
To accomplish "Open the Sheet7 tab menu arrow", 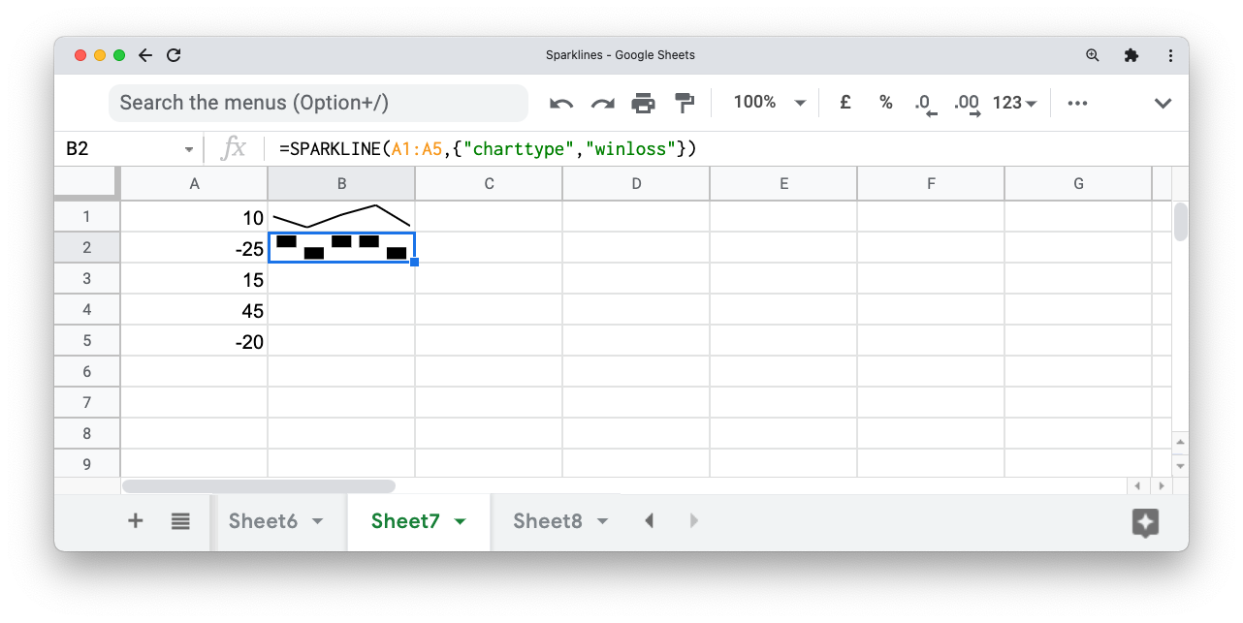I will click(461, 520).
